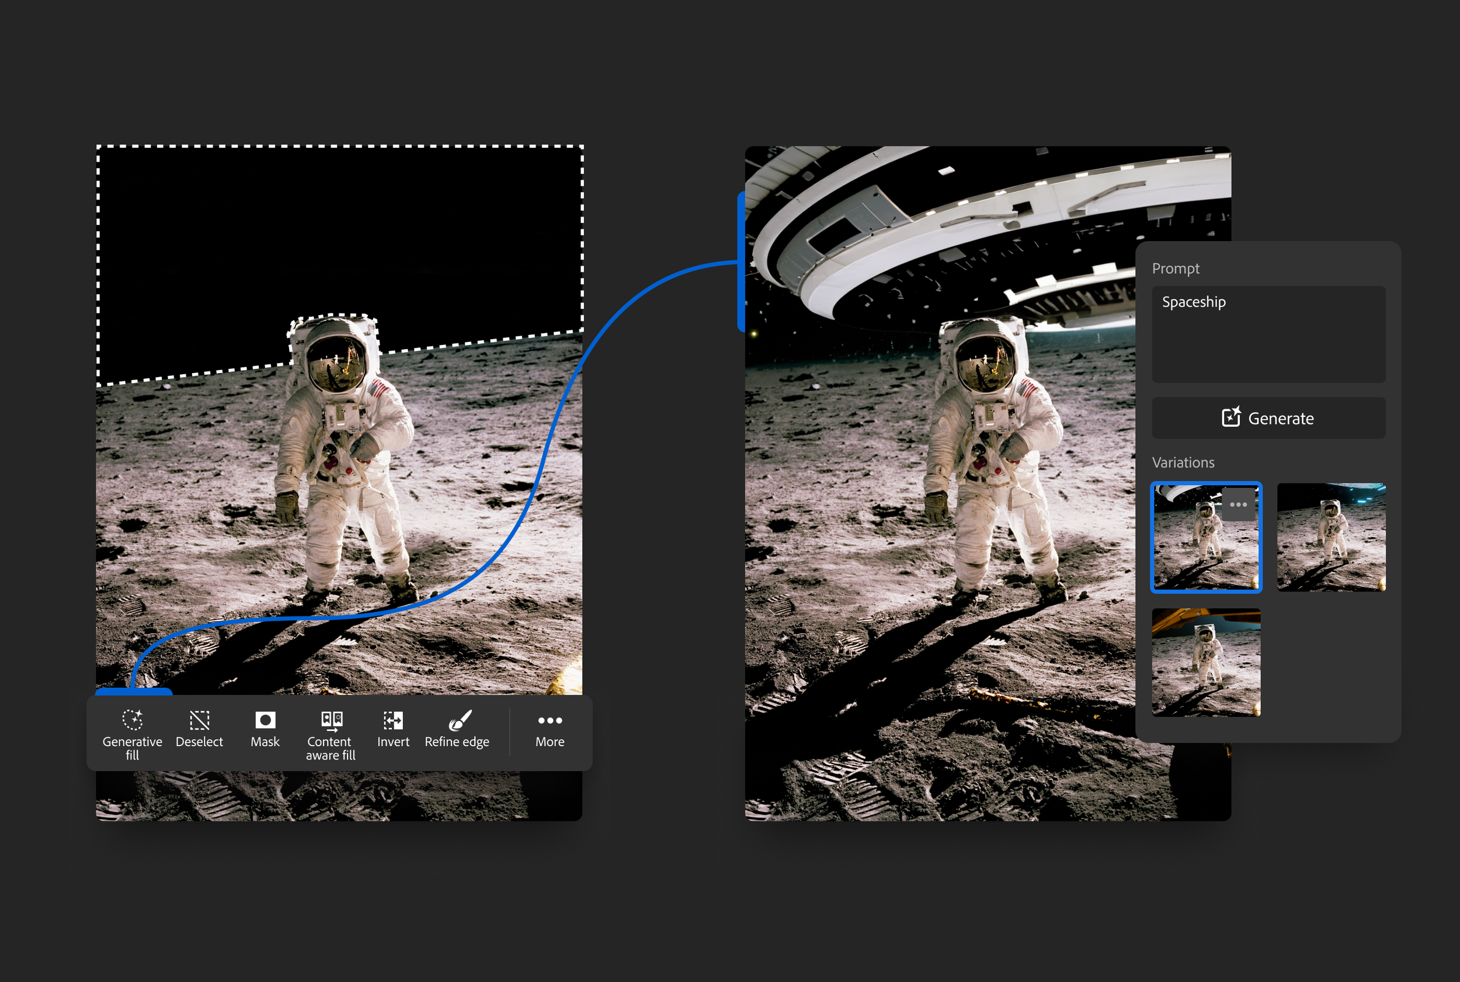The image size is (1460, 982).
Task: Pick the third variation with orange ship
Action: [x=1206, y=662]
